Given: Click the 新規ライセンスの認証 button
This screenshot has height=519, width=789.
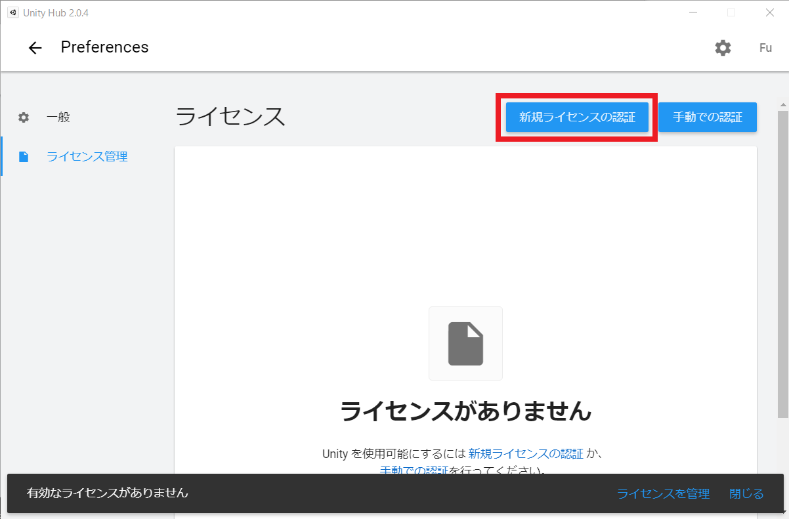Looking at the screenshot, I should pos(577,117).
